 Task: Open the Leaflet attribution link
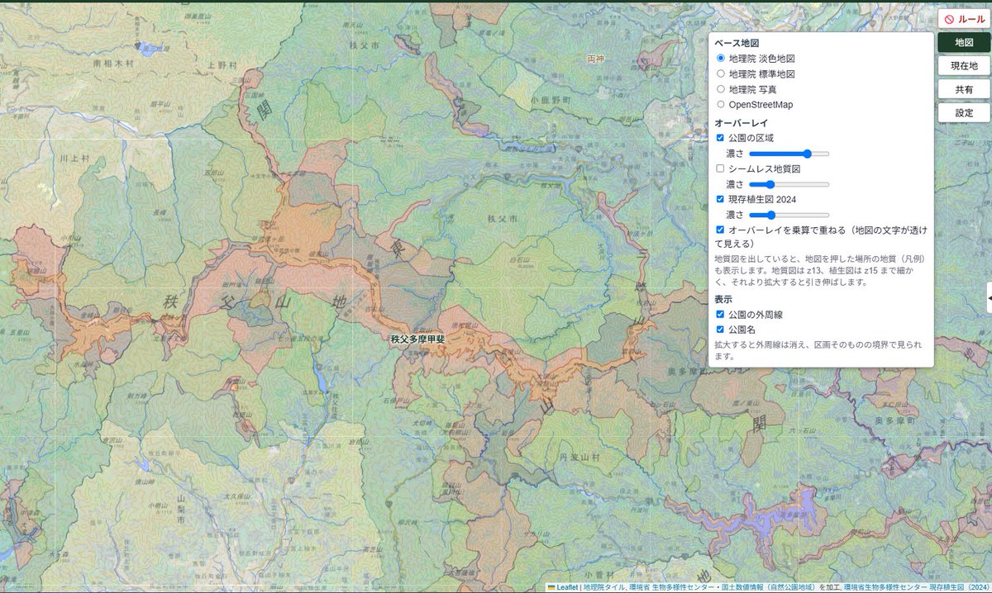pos(562,587)
